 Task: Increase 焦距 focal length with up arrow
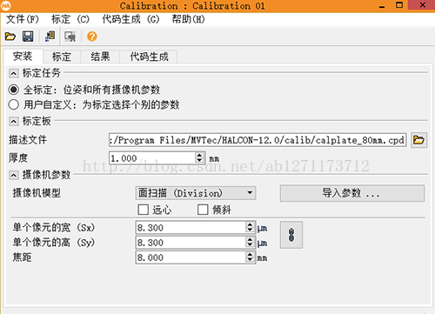coord(250,254)
